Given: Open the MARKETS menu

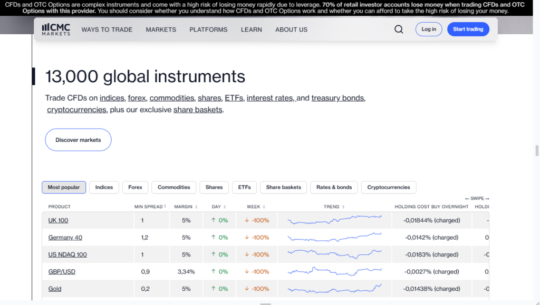Looking at the screenshot, I should tap(161, 29).
